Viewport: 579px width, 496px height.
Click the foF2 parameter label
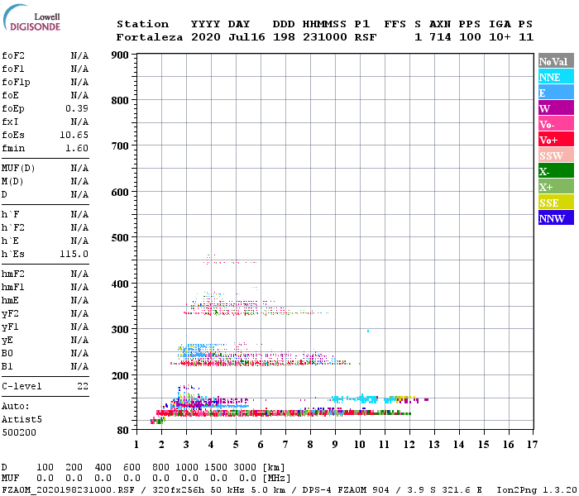click(x=13, y=55)
